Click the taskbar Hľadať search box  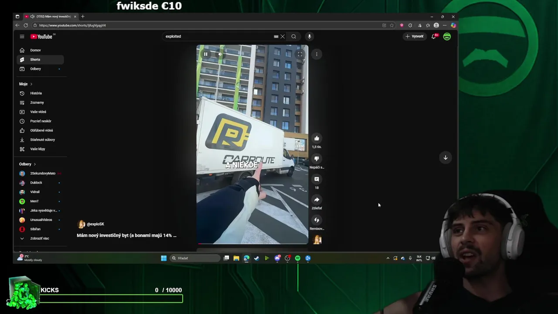point(195,258)
